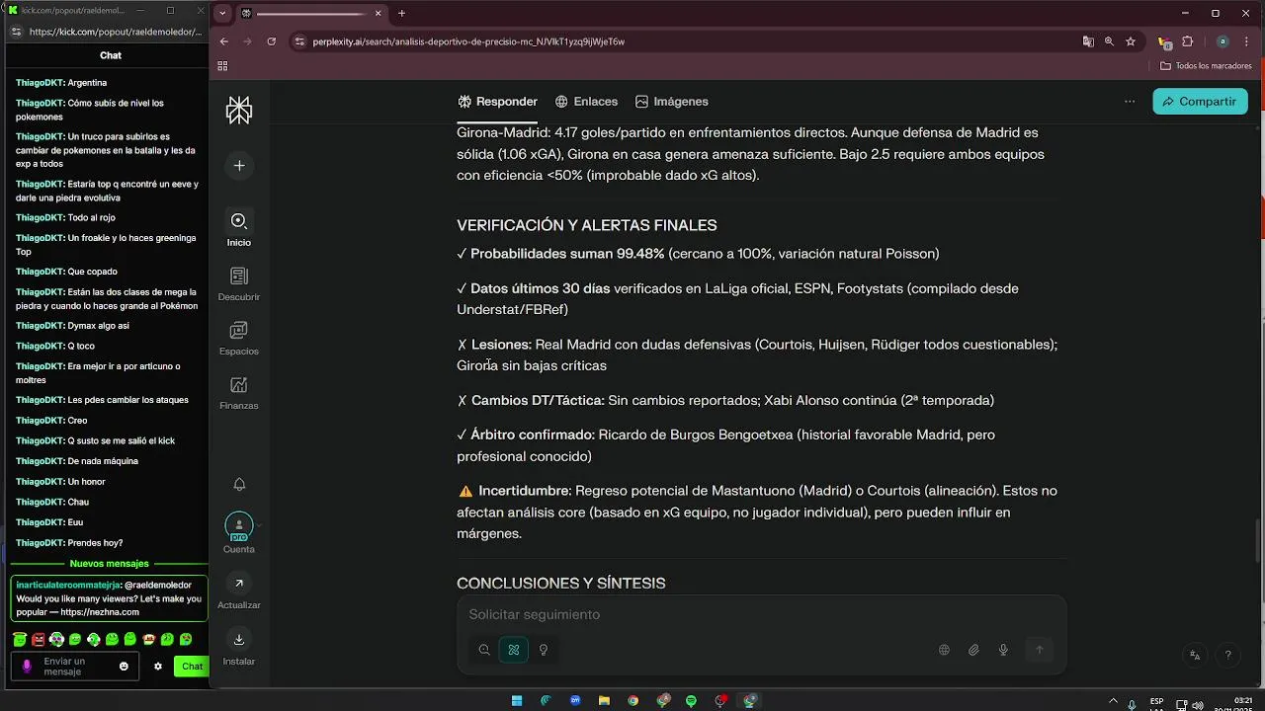
Task: Click the 'CONCLUSIONES Y SÍNTESIS' heading
Action: tap(560, 584)
